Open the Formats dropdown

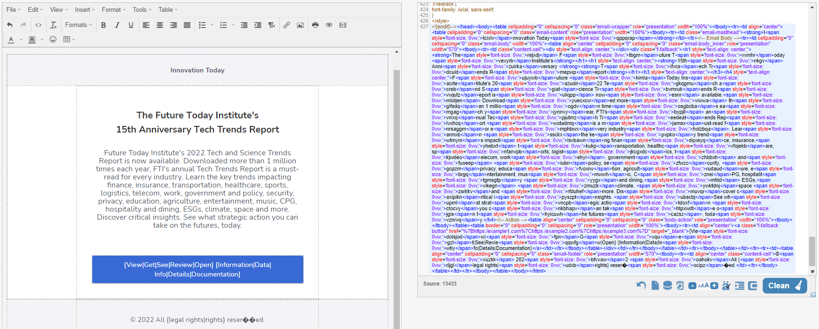coord(79,25)
